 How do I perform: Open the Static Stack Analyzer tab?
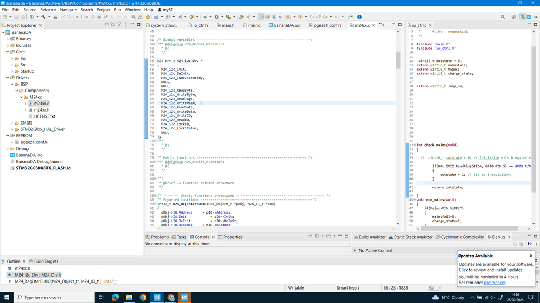click(x=413, y=237)
